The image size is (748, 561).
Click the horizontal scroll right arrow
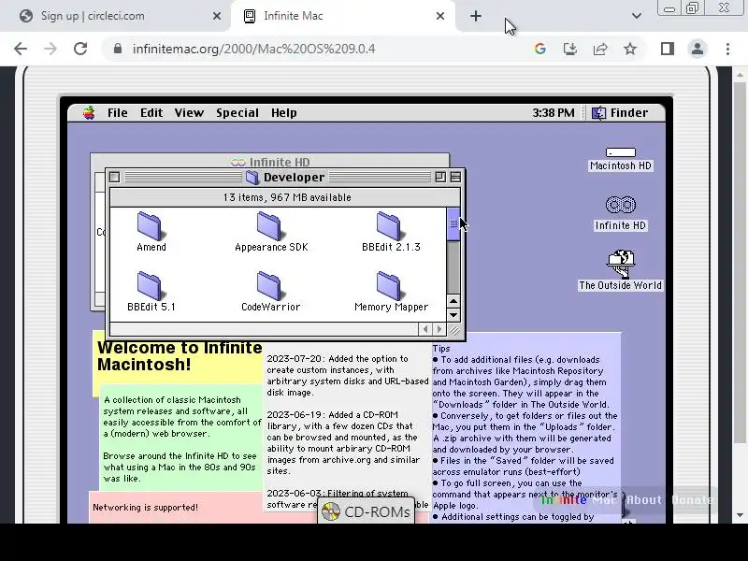coord(439,329)
